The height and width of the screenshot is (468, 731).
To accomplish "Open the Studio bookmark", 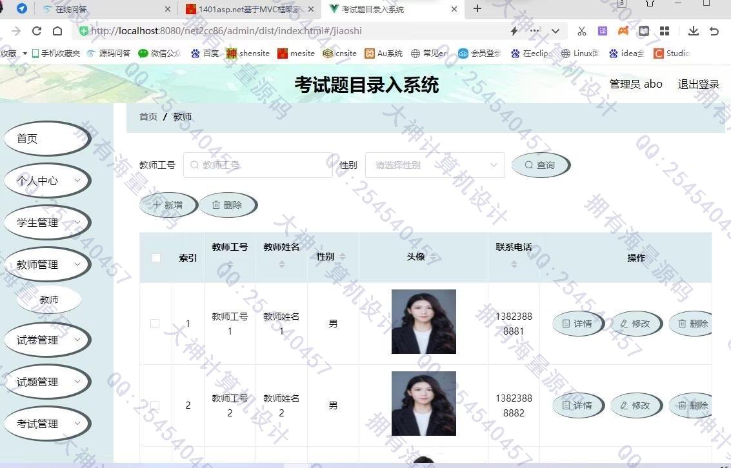I will click(x=672, y=53).
